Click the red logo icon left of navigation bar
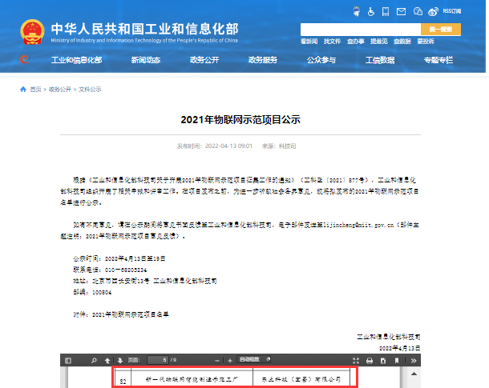Viewport: 489px width, 388px height. (24, 60)
